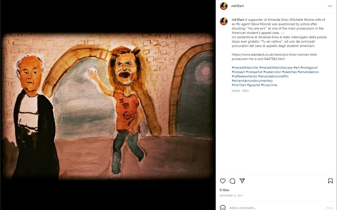Open the three-dot more options menu
The image size is (337, 210).
pyautogui.click(x=330, y=6)
